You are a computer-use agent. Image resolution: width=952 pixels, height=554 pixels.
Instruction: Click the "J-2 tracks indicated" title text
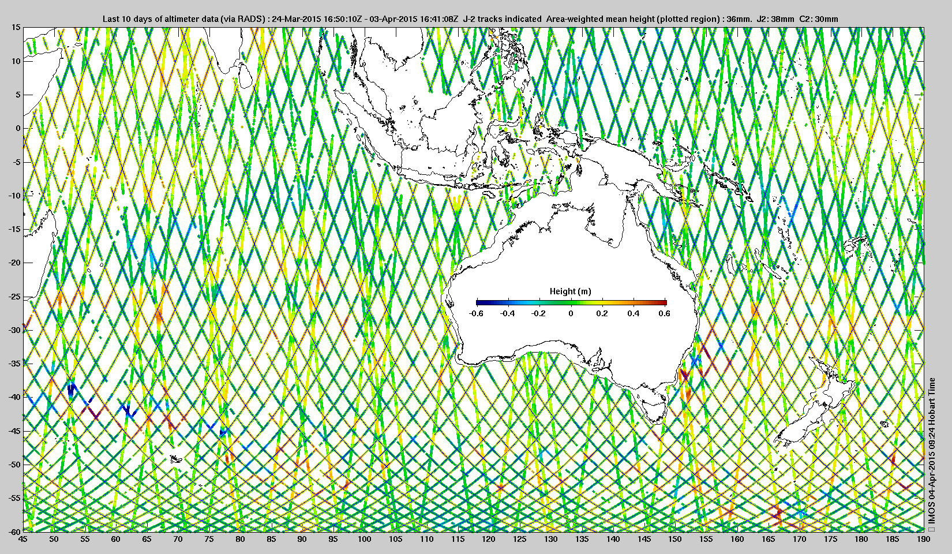click(x=503, y=19)
